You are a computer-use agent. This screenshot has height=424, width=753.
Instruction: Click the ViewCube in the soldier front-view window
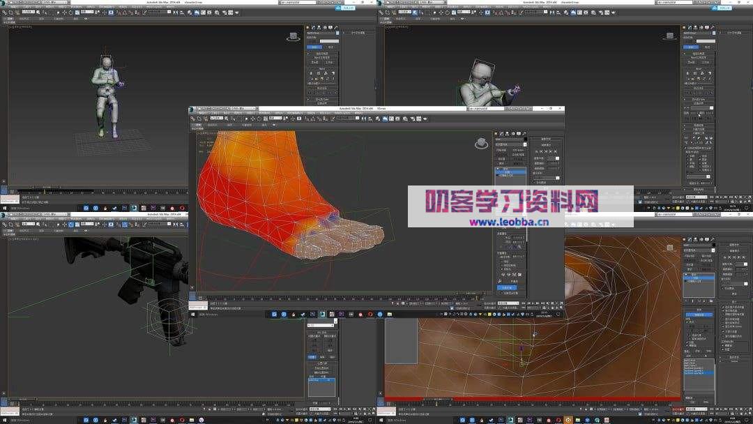click(293, 36)
